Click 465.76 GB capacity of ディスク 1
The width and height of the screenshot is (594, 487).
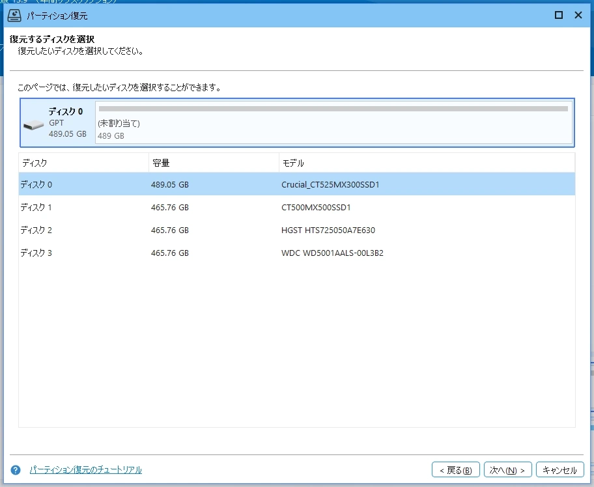pos(170,207)
